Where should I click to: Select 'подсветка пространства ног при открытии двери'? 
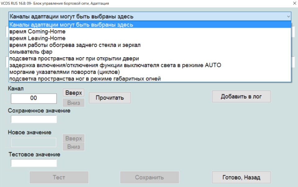click(150, 59)
